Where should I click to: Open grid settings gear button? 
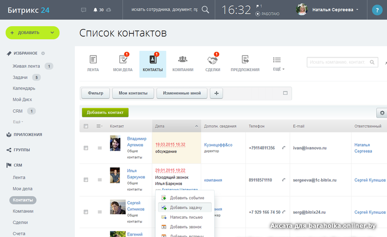(x=382, y=113)
